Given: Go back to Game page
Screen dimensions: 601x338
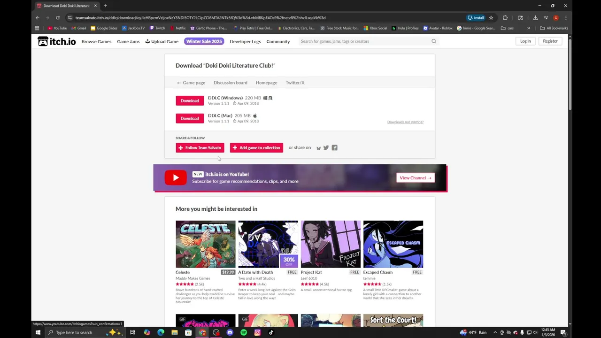Looking at the screenshot, I should tap(191, 83).
